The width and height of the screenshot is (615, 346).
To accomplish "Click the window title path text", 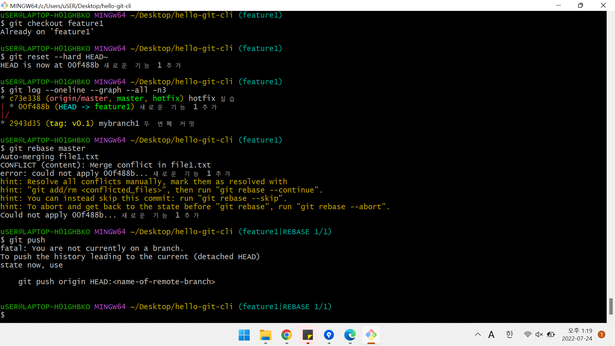I will point(70,5).
